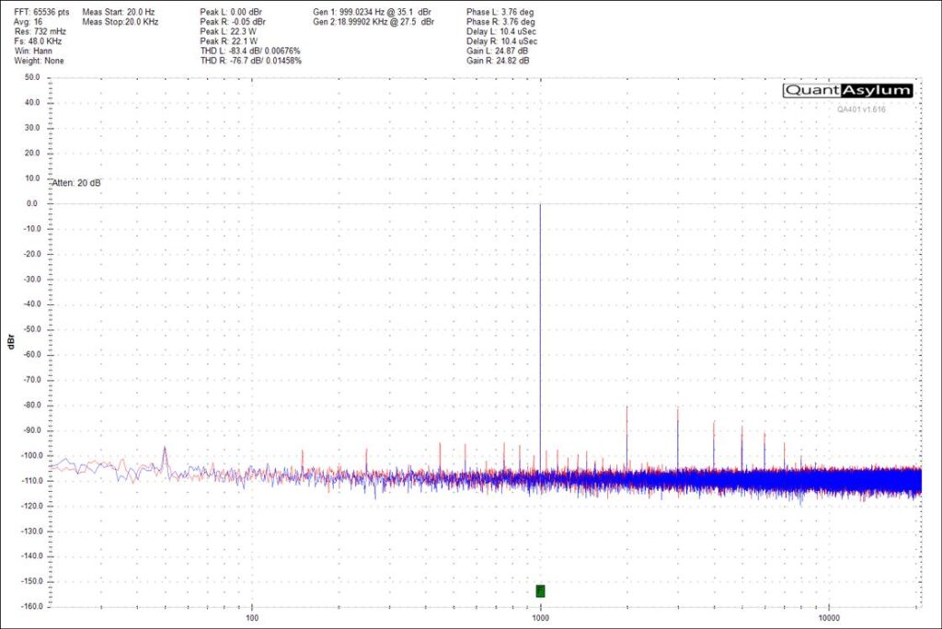
Task: Select the 'Gen 2:18.99902 KHz' generator line
Action: pos(373,22)
